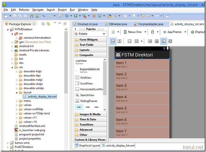Click the New file toolbar icon
Image resolution: width=206 pixels, height=152 pixels.
coord(6,16)
